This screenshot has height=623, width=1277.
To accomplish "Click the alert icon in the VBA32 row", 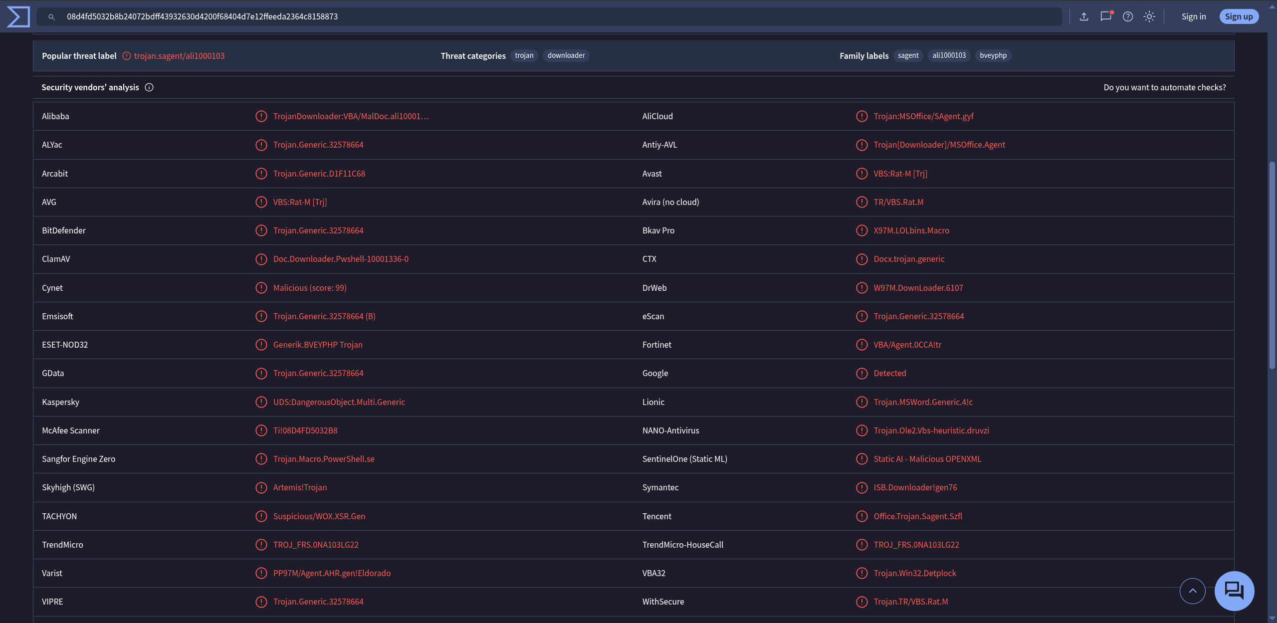I will (x=861, y=573).
